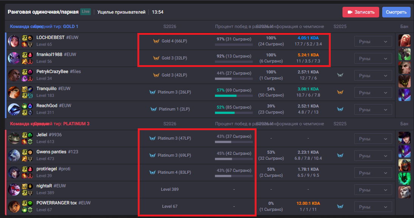This screenshot has width=414, height=218.
Task: Click Gold rank emblem beside Gold 4 (66LP)
Action: tap(156, 41)
